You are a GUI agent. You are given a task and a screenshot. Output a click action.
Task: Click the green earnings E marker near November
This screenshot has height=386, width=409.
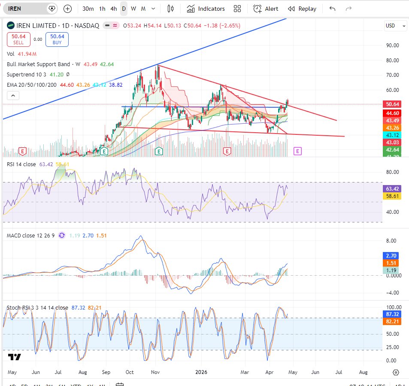pyautogui.click(x=159, y=151)
